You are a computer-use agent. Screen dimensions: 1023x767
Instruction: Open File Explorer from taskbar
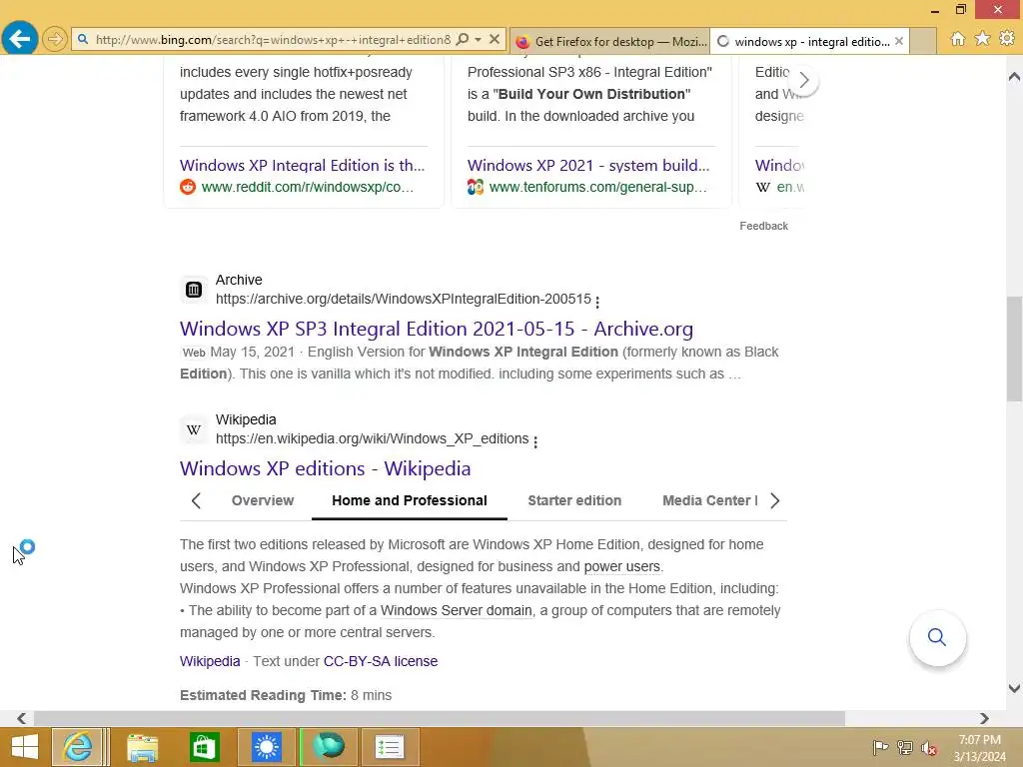click(142, 747)
